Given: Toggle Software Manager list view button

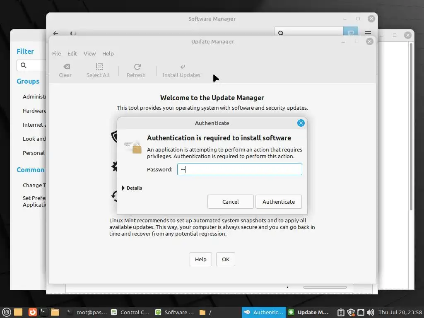Looking at the screenshot, I should click(351, 32).
